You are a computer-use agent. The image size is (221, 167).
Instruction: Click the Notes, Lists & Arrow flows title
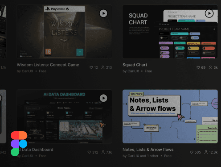[148, 150]
